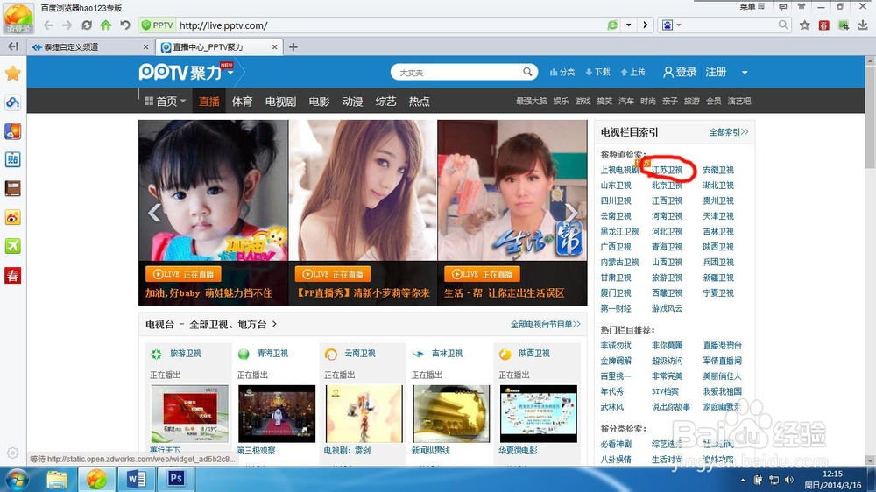Open Photoshop from the taskbar
The image size is (876, 492).
pyautogui.click(x=176, y=479)
